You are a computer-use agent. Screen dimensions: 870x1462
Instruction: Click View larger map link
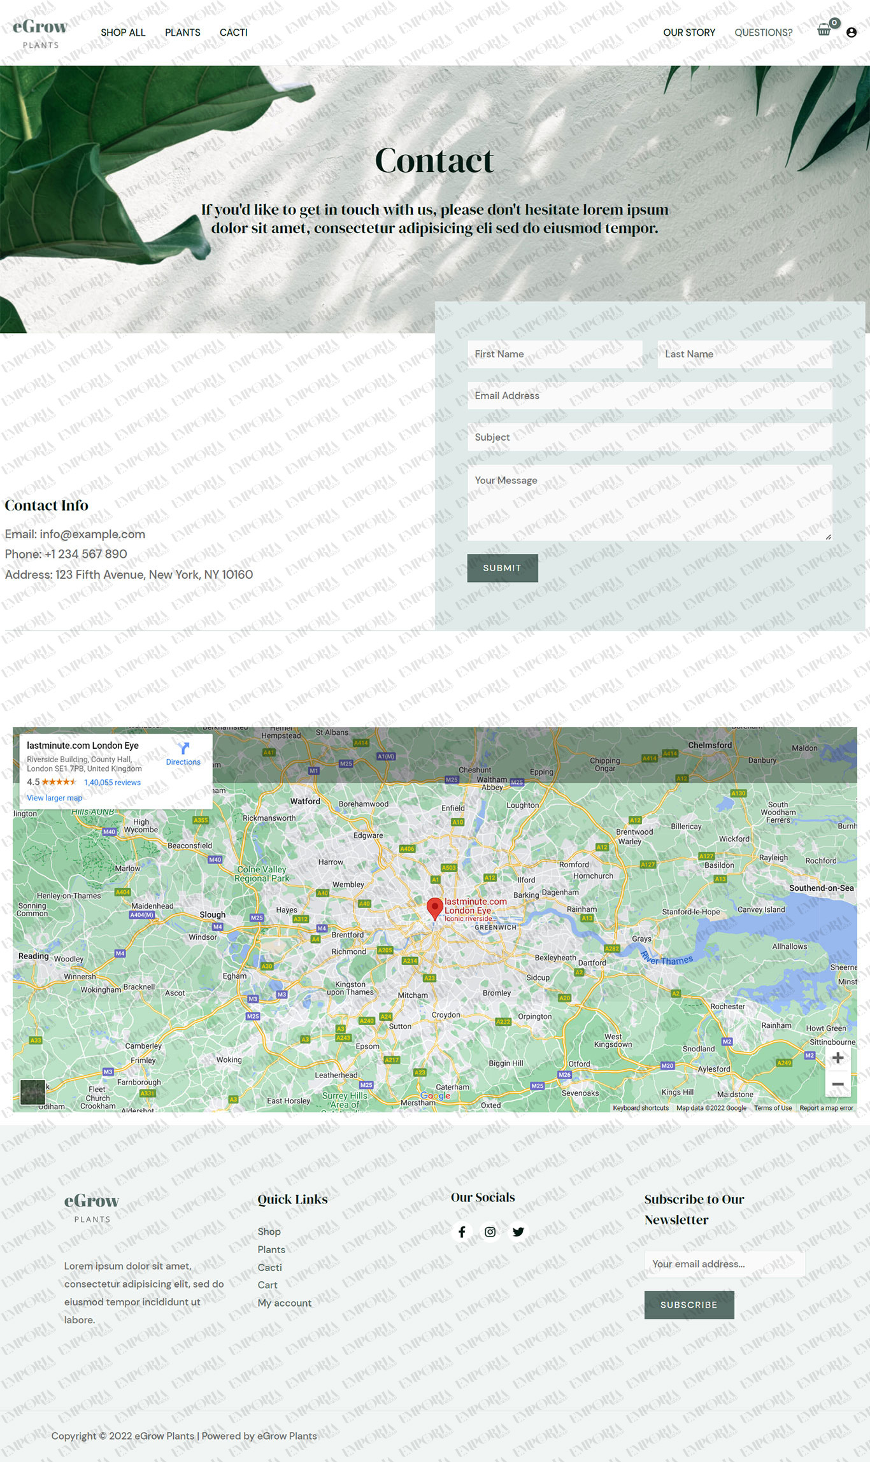54,798
